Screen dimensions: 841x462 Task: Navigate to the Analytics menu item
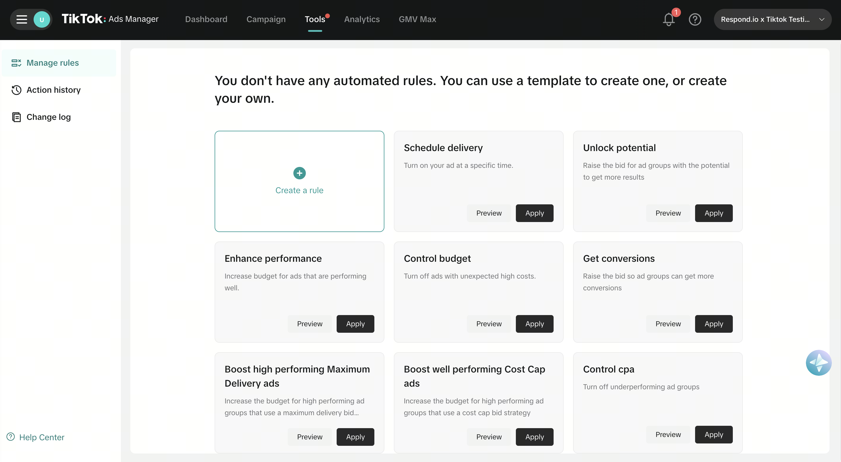pyautogui.click(x=362, y=19)
